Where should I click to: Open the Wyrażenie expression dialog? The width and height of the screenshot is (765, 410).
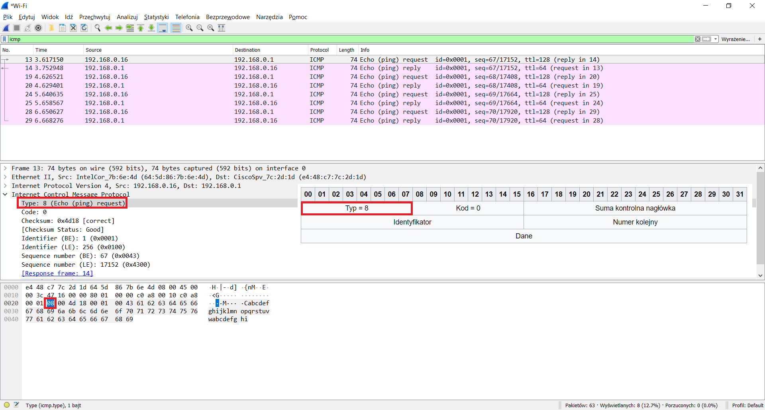(736, 39)
